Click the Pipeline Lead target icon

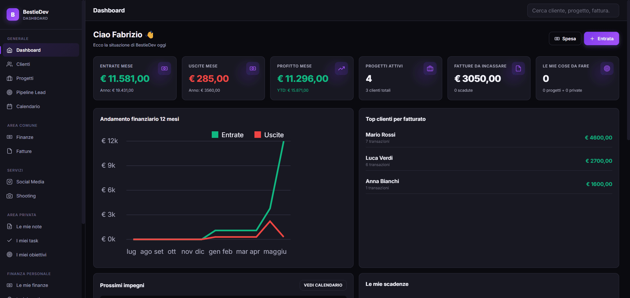point(10,92)
